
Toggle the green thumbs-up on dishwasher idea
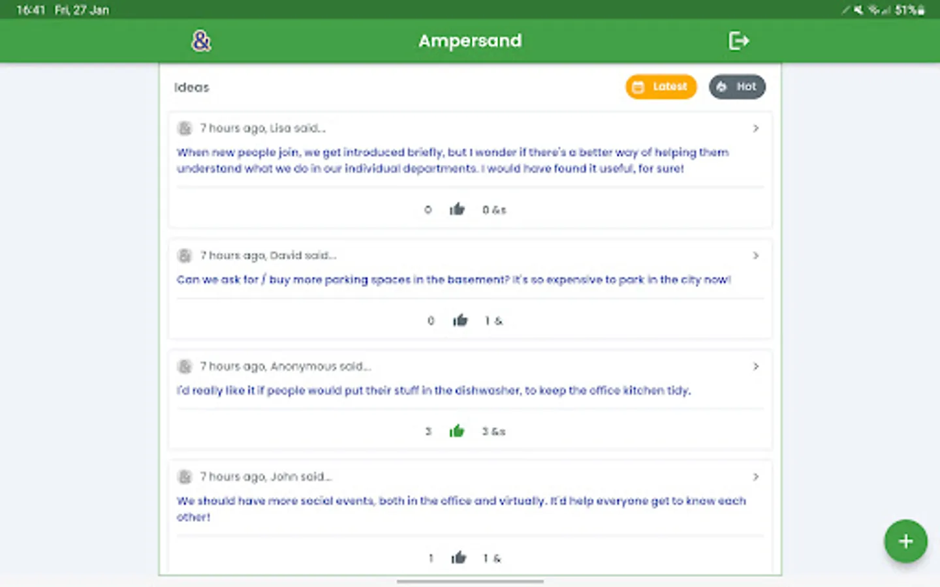pos(457,431)
